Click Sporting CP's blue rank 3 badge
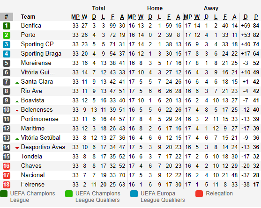 [6, 44]
